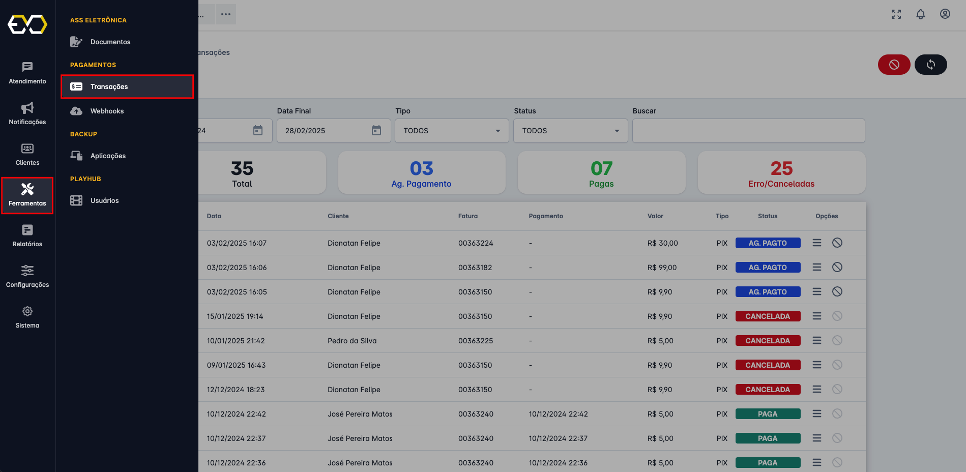Click the red cancel button at top right
966x472 pixels.
(894, 65)
